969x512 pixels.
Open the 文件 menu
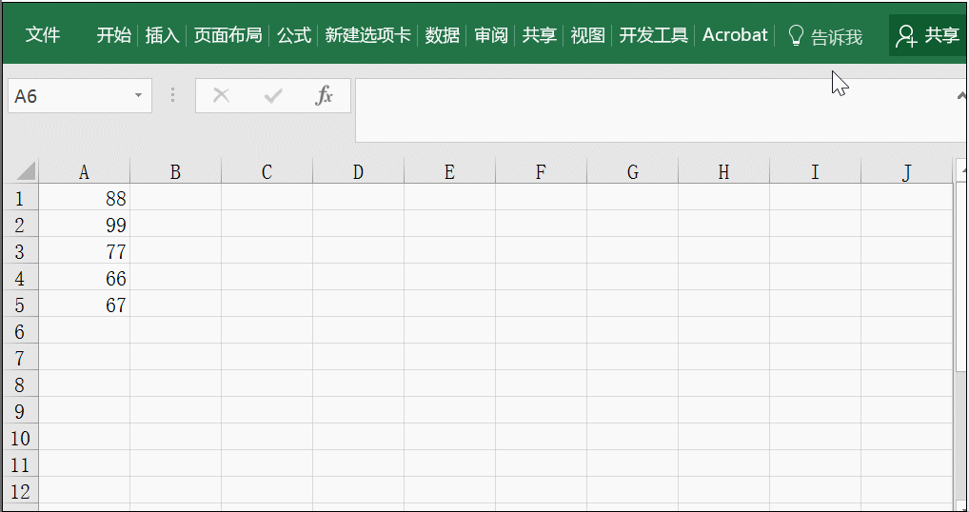[x=43, y=35]
